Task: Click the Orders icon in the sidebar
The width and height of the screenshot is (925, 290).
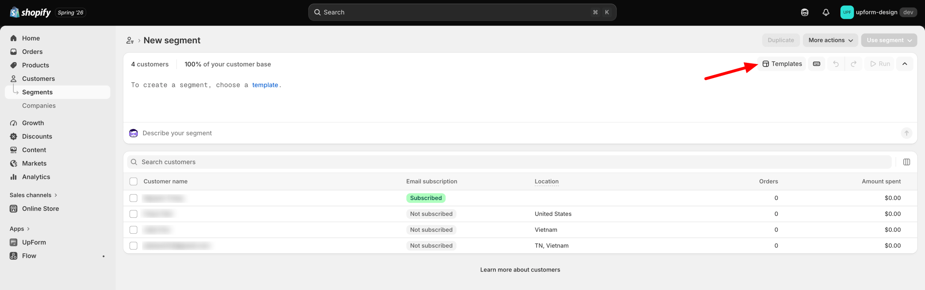Action: [14, 52]
